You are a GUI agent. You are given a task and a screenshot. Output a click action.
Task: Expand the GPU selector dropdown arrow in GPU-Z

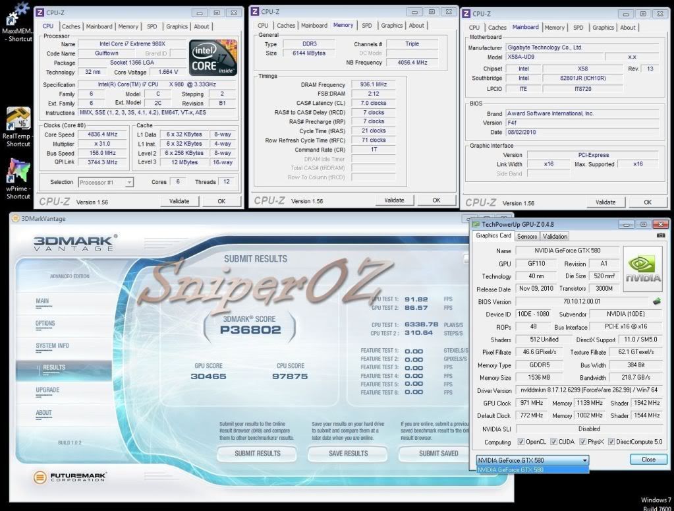[x=584, y=460]
